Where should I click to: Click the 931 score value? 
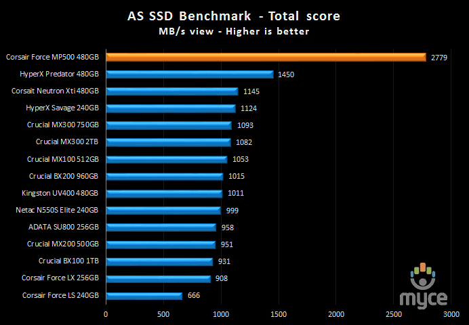coord(224,261)
